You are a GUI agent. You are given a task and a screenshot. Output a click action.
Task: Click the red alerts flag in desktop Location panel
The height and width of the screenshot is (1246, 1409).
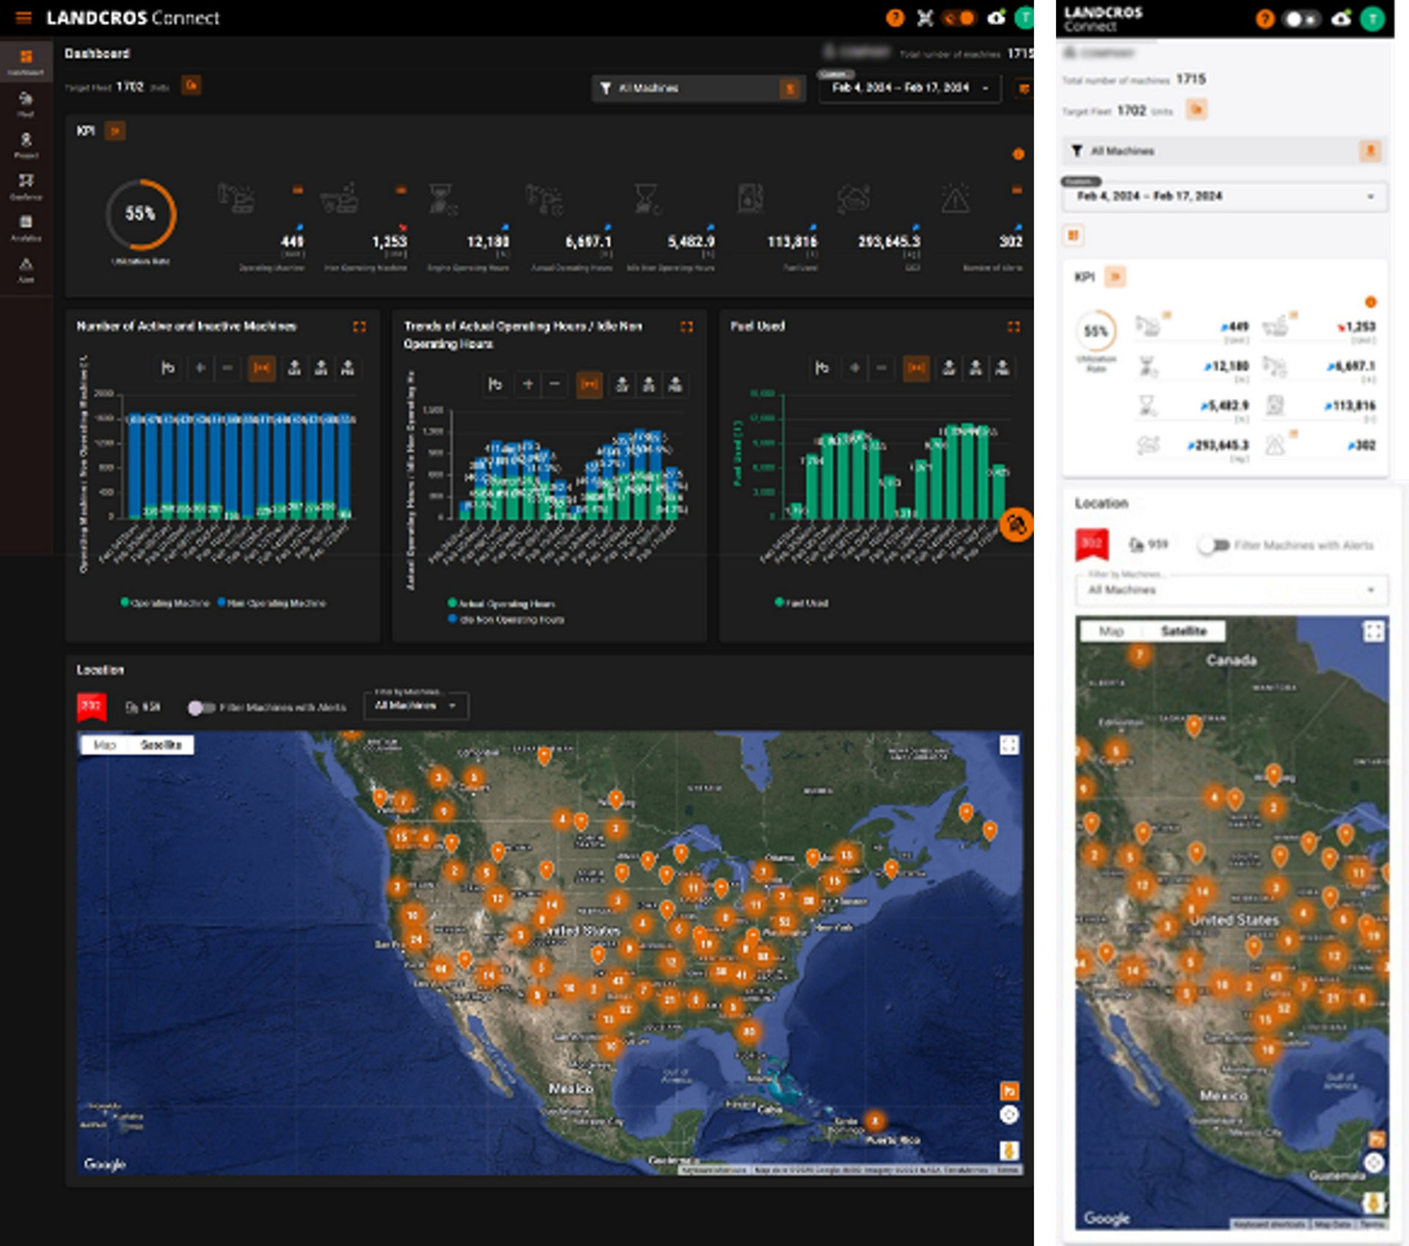point(92,707)
